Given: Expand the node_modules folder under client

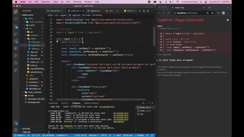Looking at the screenshot, I should [x=35, y=22].
